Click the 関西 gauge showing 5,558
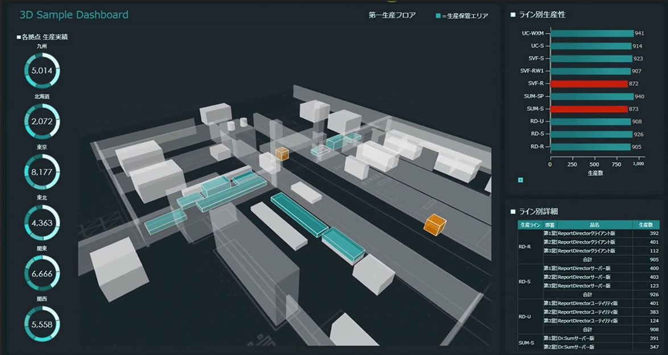This screenshot has width=668, height=355. click(x=42, y=323)
